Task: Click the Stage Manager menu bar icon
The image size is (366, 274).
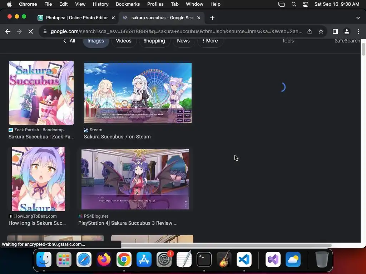Action: [x=282, y=4]
